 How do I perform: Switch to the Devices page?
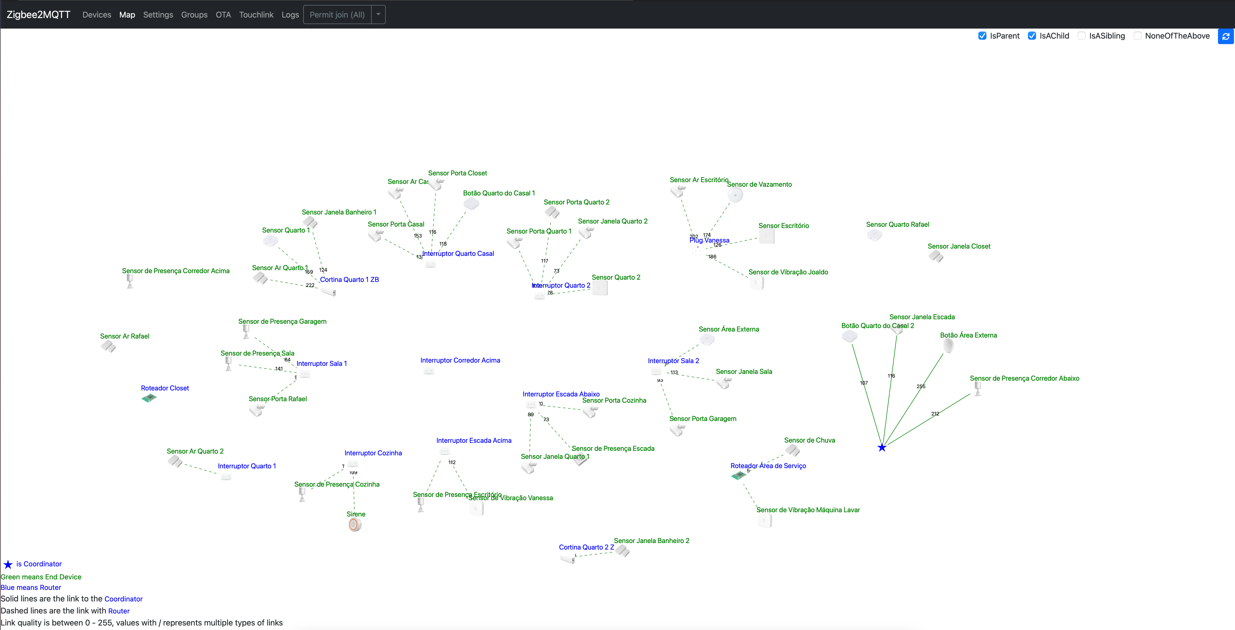pyautogui.click(x=96, y=14)
